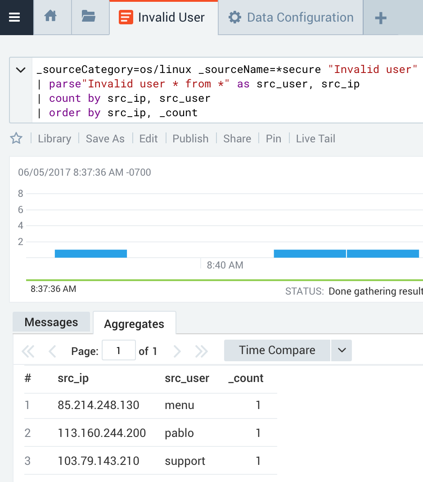Jump to the last results page
423x482 pixels.
point(201,350)
